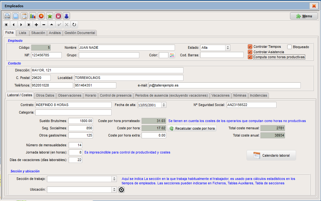The width and height of the screenshot is (321, 201).
Task: Open the bar chart statistics icon
Action: [x=33, y=16]
